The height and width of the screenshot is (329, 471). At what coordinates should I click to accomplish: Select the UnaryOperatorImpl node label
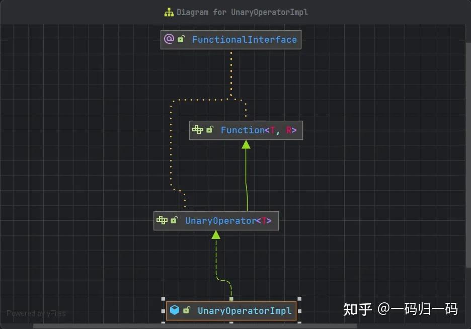coord(245,310)
